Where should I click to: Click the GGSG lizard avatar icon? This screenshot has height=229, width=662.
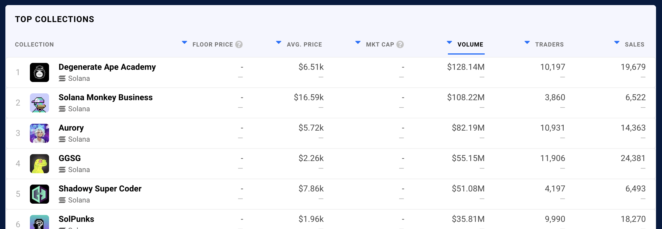tap(39, 164)
